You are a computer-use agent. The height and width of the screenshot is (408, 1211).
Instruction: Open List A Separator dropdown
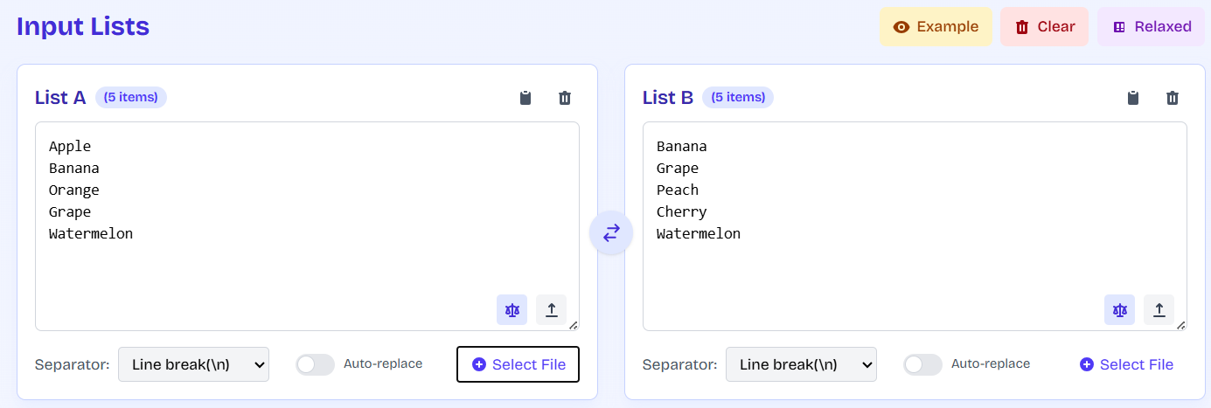193,364
